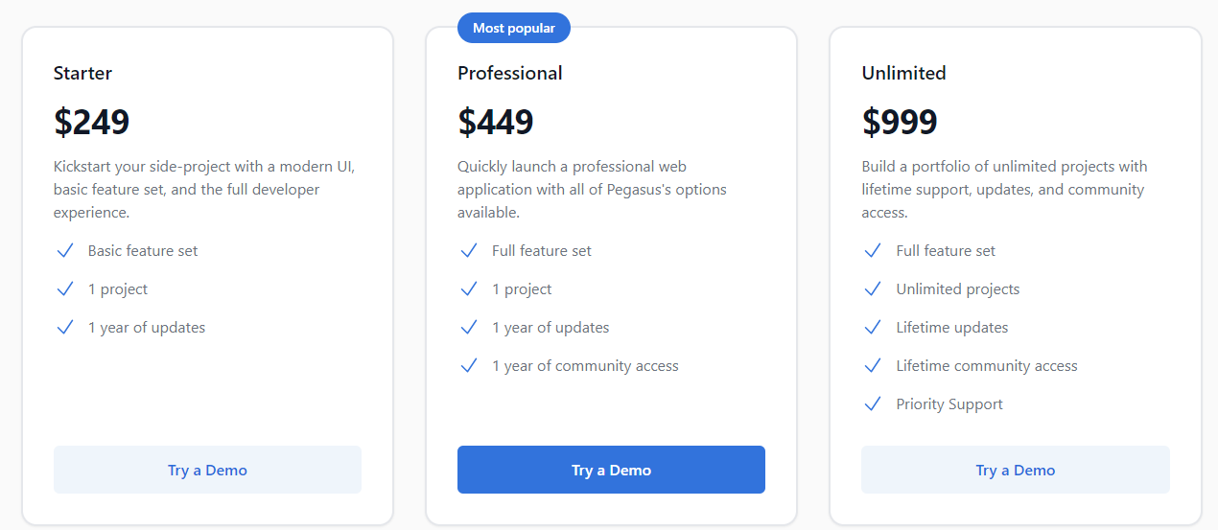1218x530 pixels.
Task: Click checkmark next to Lifetime community access
Action: point(873,366)
